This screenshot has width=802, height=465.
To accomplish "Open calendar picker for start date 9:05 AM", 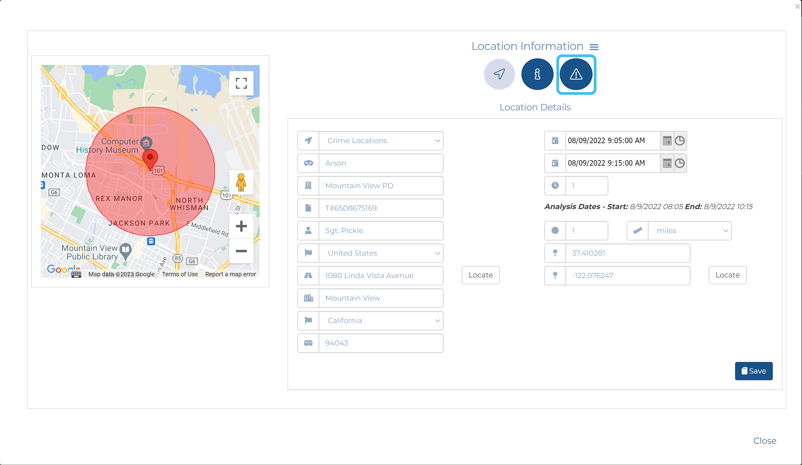I will point(667,141).
